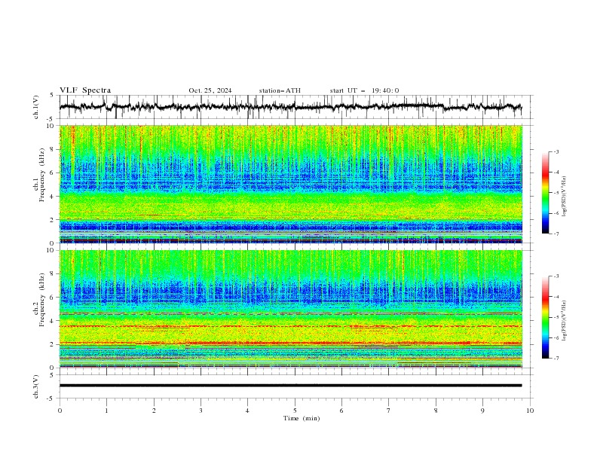The width and height of the screenshot is (597, 461).
Task: Click the ch.1 color bar log(PSD) label
Action: coord(565,197)
